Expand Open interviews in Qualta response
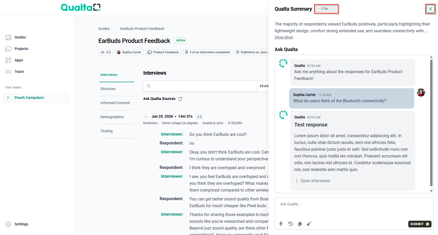Screen dimensions: 438x235 [313, 181]
